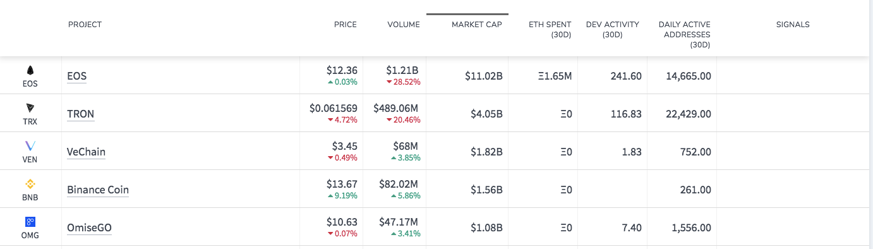
Task: Open the EOS project link
Action: coord(77,76)
